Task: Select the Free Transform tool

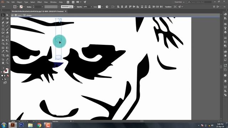Action: pyautogui.click(x=7, y=40)
